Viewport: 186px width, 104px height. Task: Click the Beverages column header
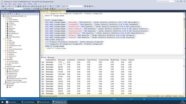pos(61,60)
